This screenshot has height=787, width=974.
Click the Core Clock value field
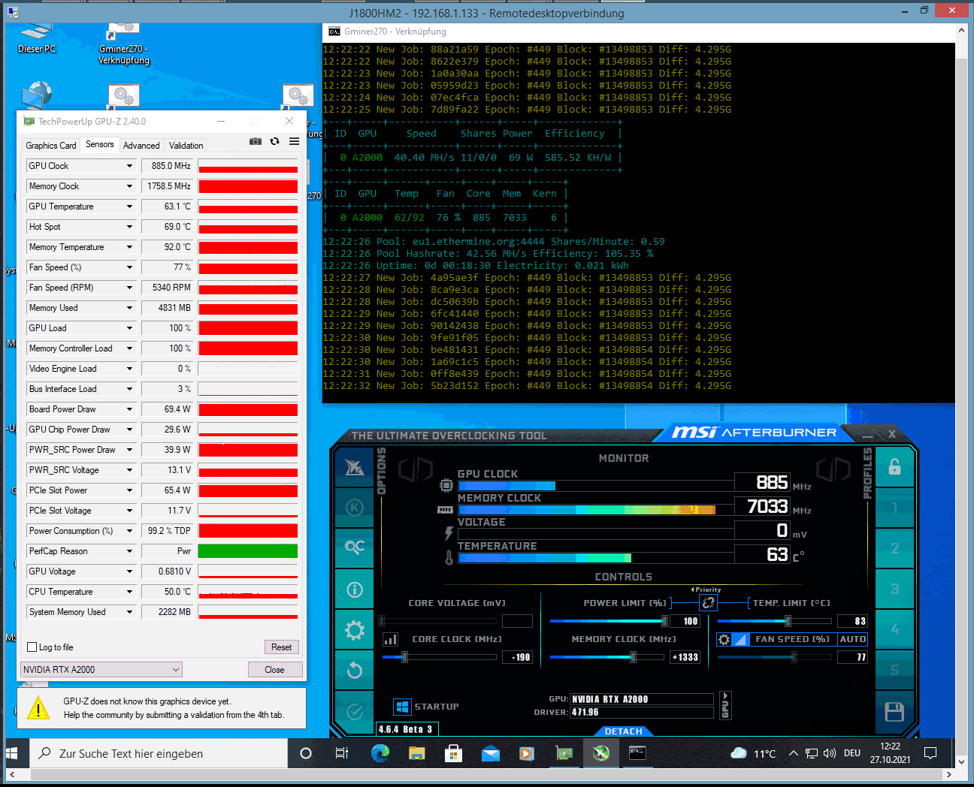[x=517, y=657]
